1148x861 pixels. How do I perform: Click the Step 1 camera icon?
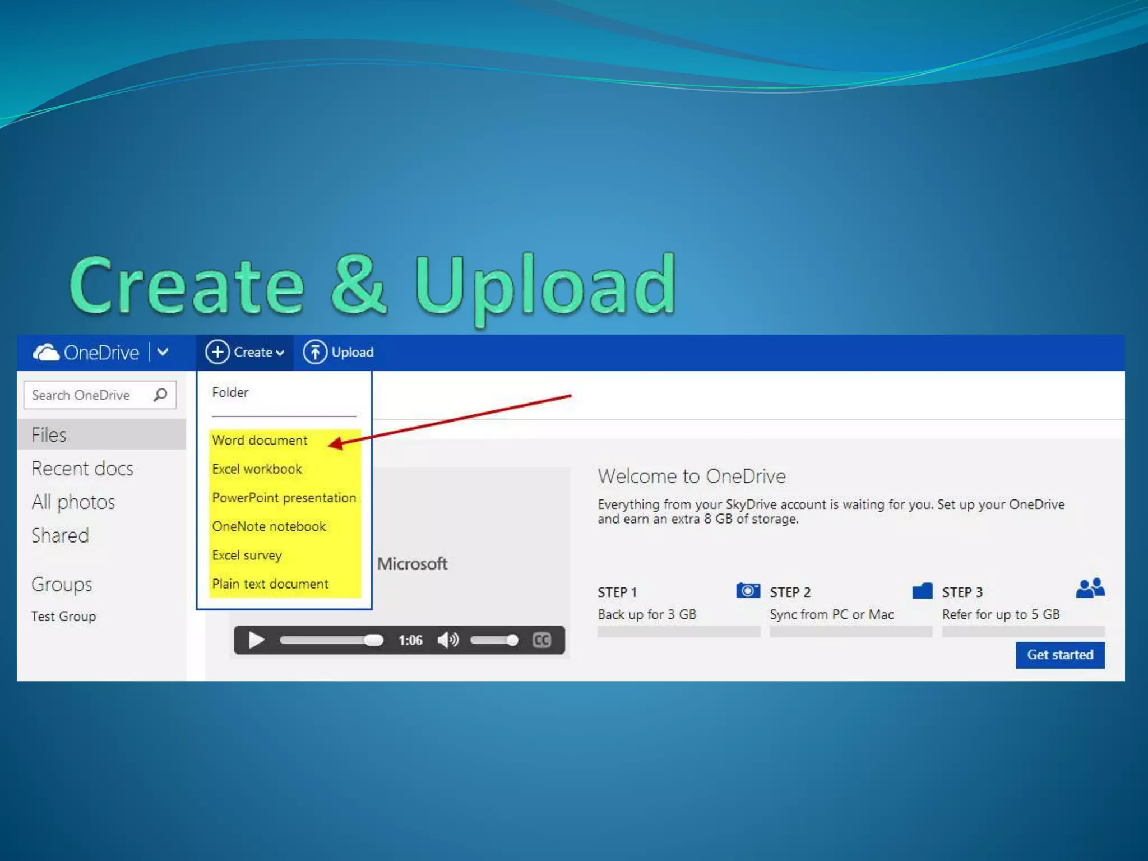[748, 590]
